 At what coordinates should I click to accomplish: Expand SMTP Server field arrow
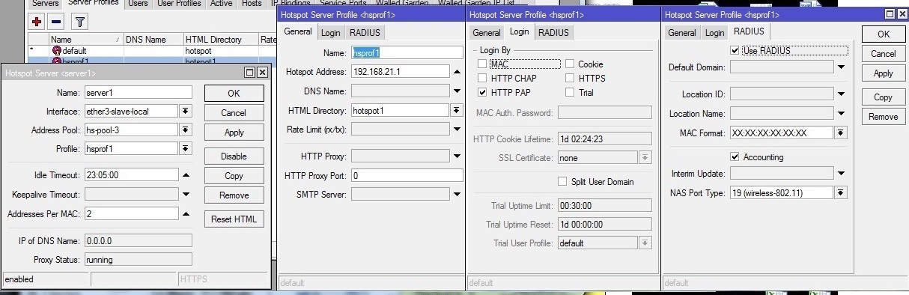457,195
